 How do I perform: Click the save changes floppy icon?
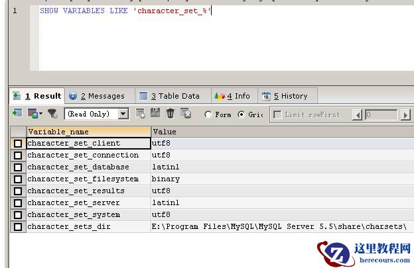coord(155,112)
